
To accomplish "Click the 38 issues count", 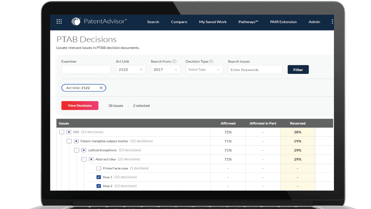I will (x=116, y=105).
